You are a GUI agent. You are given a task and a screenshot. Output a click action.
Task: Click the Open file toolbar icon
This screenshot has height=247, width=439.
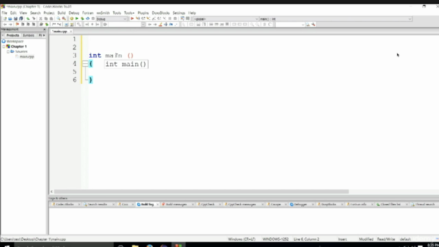pyautogui.click(x=10, y=19)
